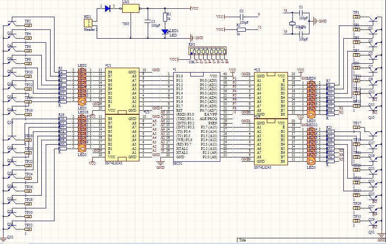Select test point TP2 at top left
386x244 pixels.
tap(28, 25)
